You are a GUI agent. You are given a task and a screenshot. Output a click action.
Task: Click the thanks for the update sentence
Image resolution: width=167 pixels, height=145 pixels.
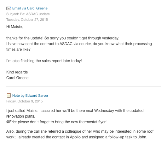(x=63, y=38)
